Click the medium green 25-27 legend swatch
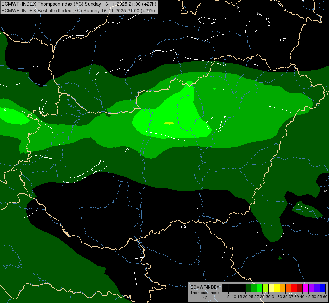Screen dimensions: 329x303 (254, 288)
